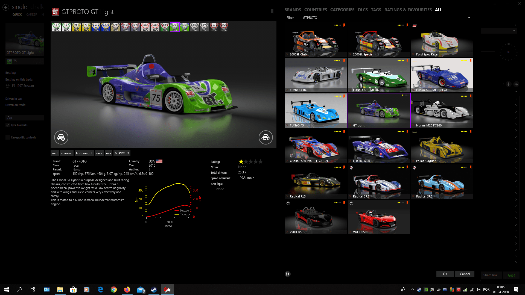
Task: Click the GTPROTO tag
Action: pos(122,153)
